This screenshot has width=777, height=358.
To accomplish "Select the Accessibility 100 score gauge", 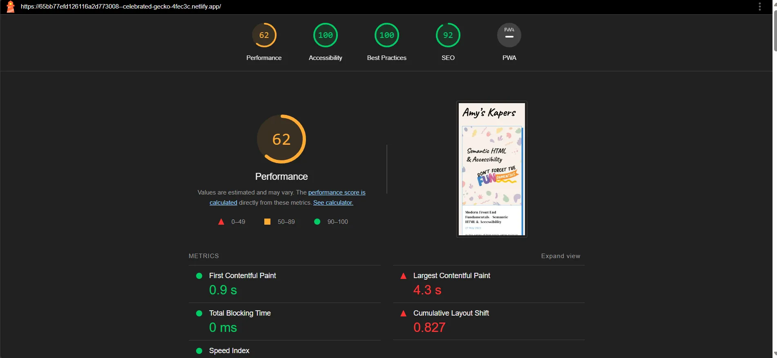I will tap(325, 35).
